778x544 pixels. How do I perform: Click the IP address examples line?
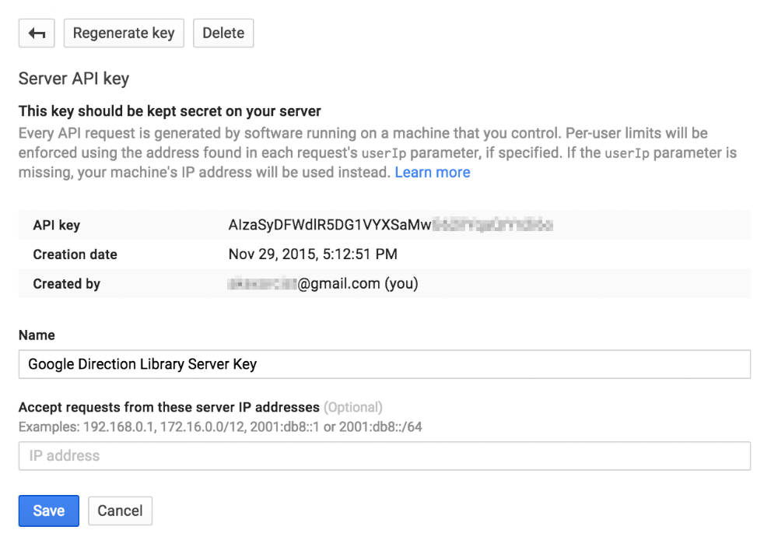click(x=220, y=426)
